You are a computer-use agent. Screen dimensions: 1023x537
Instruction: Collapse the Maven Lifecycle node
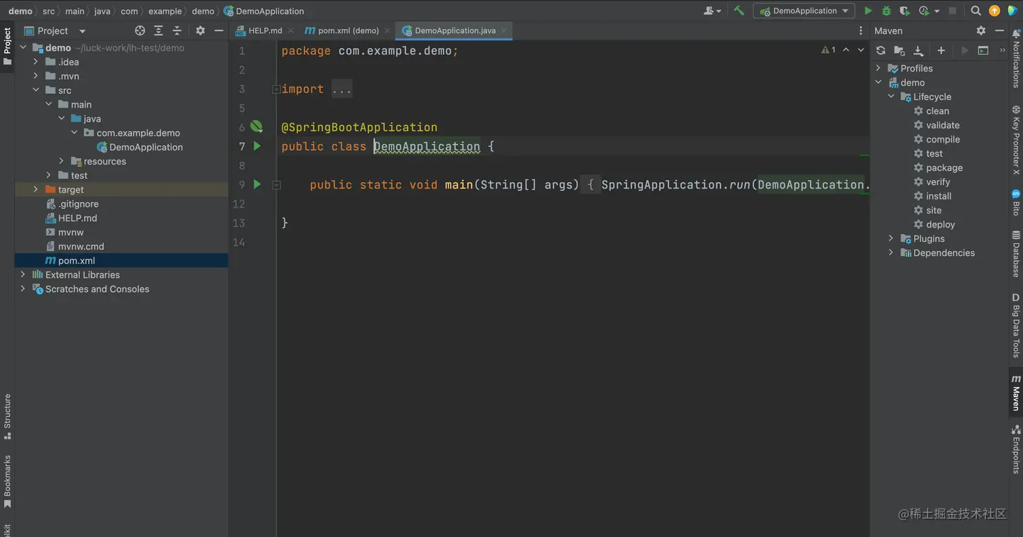891,97
